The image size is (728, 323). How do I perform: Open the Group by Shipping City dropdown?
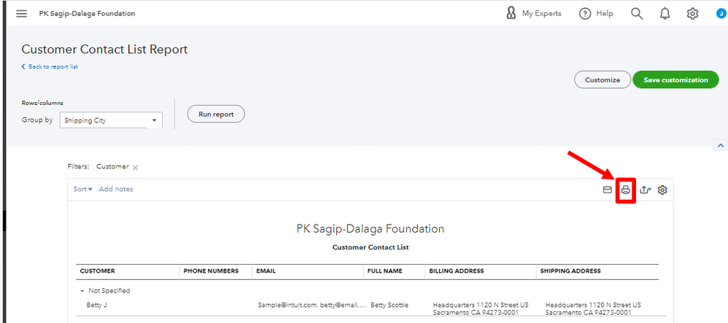[111, 120]
